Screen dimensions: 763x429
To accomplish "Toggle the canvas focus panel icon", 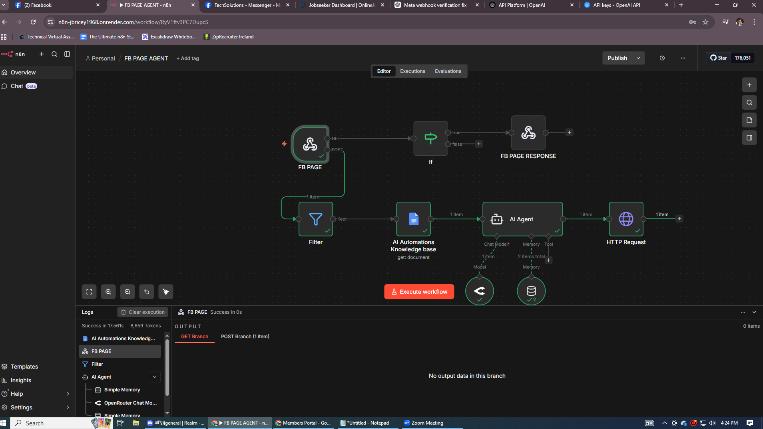I will coord(749,138).
